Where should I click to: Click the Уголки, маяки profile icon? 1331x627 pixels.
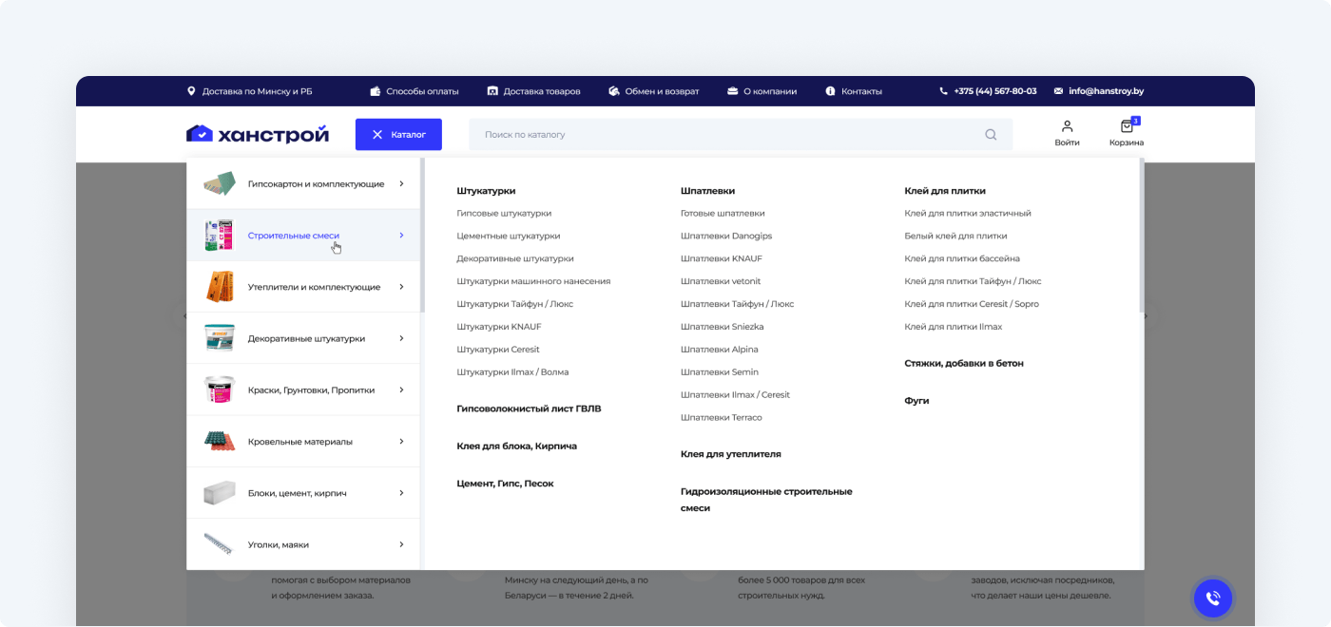click(219, 544)
